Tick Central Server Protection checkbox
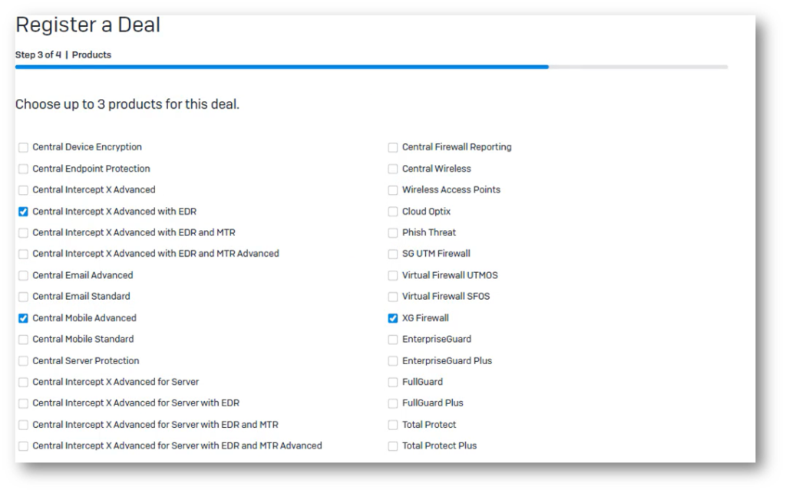The height and width of the screenshot is (493, 786). pos(23,361)
